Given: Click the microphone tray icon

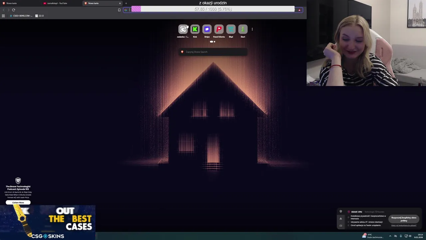Looking at the screenshot, I should point(401,236).
